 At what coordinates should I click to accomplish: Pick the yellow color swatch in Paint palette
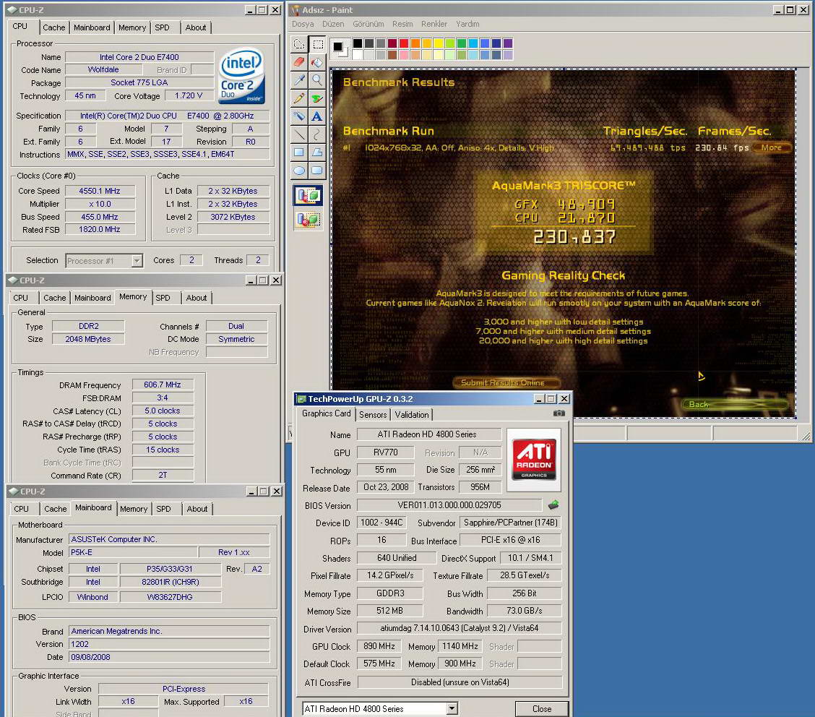click(x=438, y=43)
